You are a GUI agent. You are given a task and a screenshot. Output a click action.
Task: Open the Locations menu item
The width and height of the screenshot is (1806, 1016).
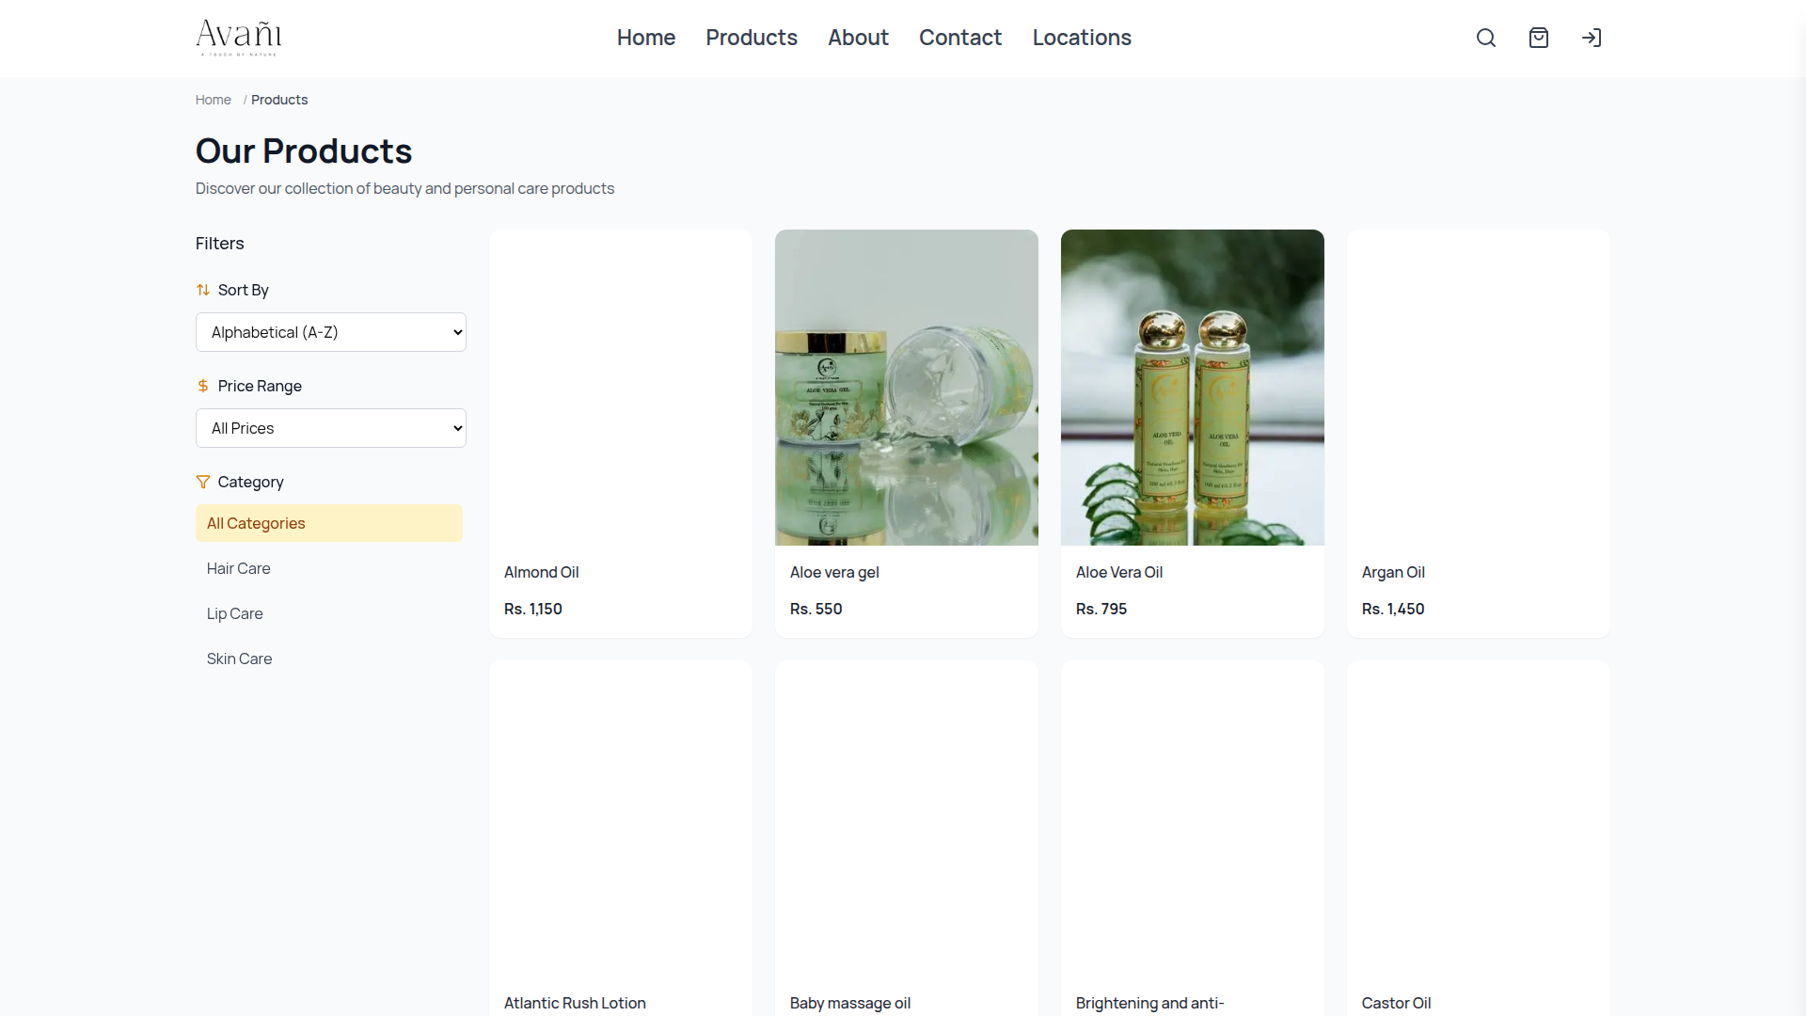[x=1082, y=38]
